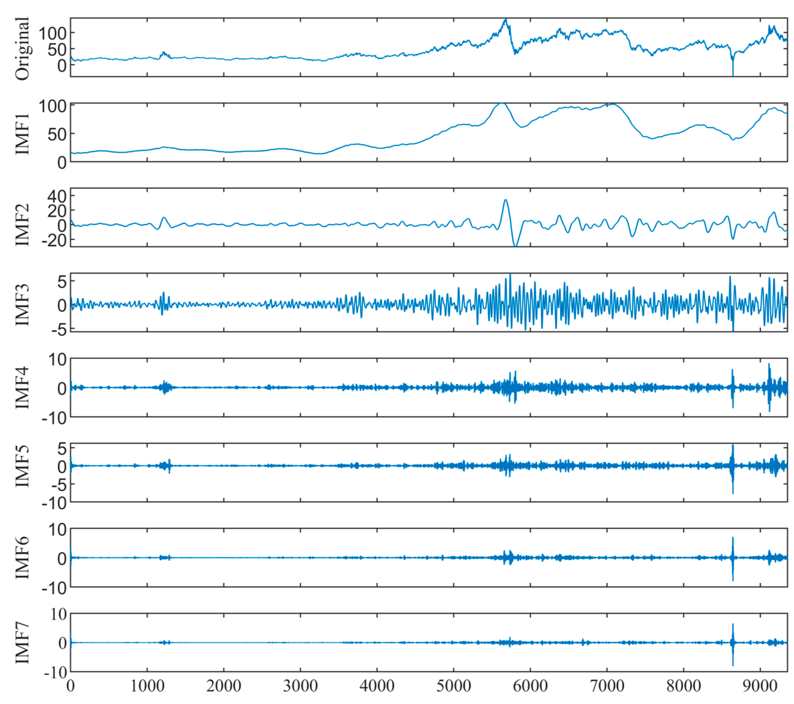Click the deepest trough in IMF2 plot
The height and width of the screenshot is (704, 794).
point(515,244)
